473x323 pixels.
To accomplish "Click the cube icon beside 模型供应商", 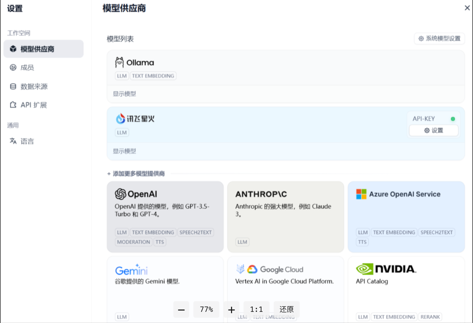I will [13, 49].
